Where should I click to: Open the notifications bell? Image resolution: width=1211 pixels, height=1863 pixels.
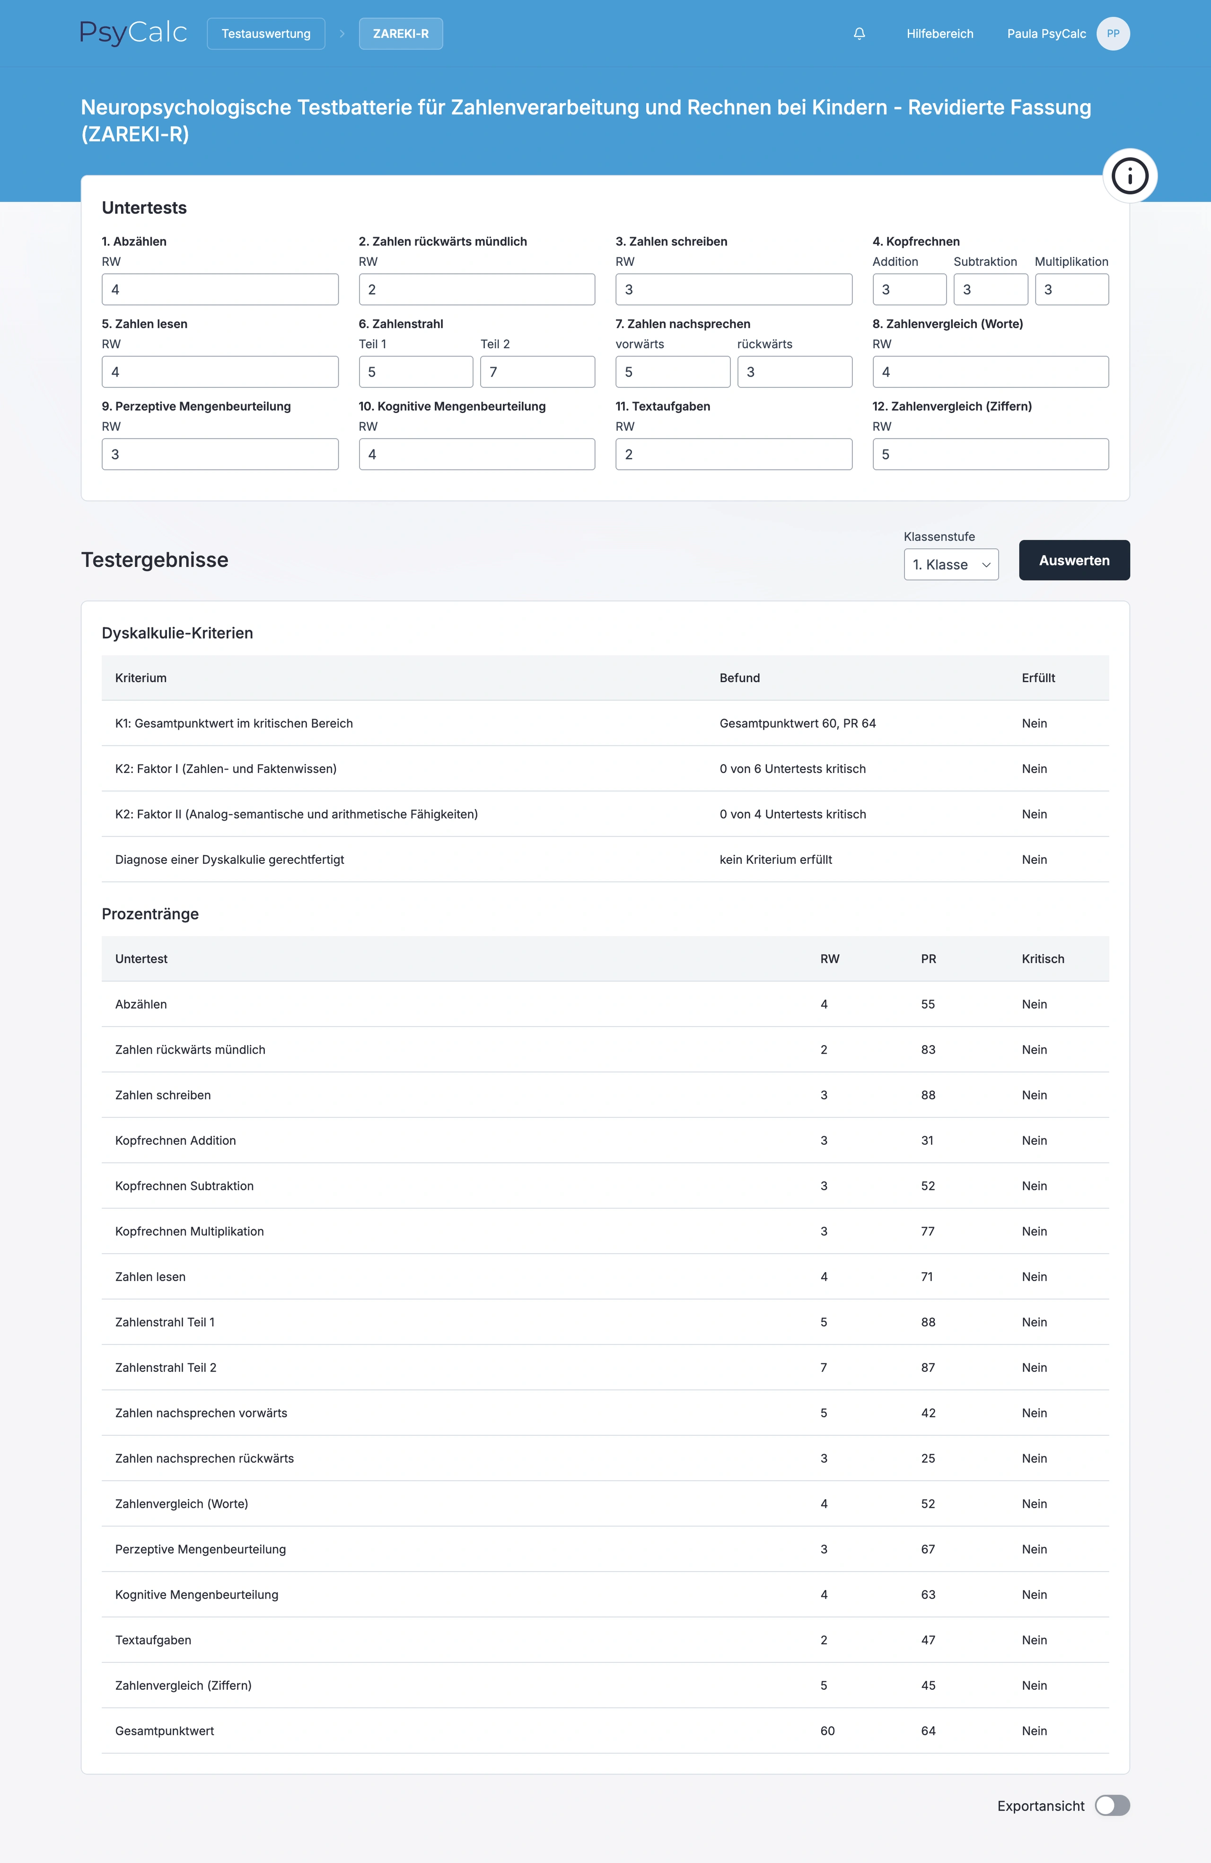[x=859, y=34]
